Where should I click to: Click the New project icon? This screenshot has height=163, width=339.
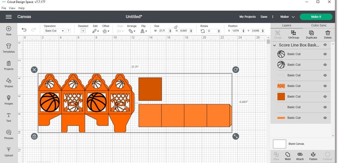[9, 29]
